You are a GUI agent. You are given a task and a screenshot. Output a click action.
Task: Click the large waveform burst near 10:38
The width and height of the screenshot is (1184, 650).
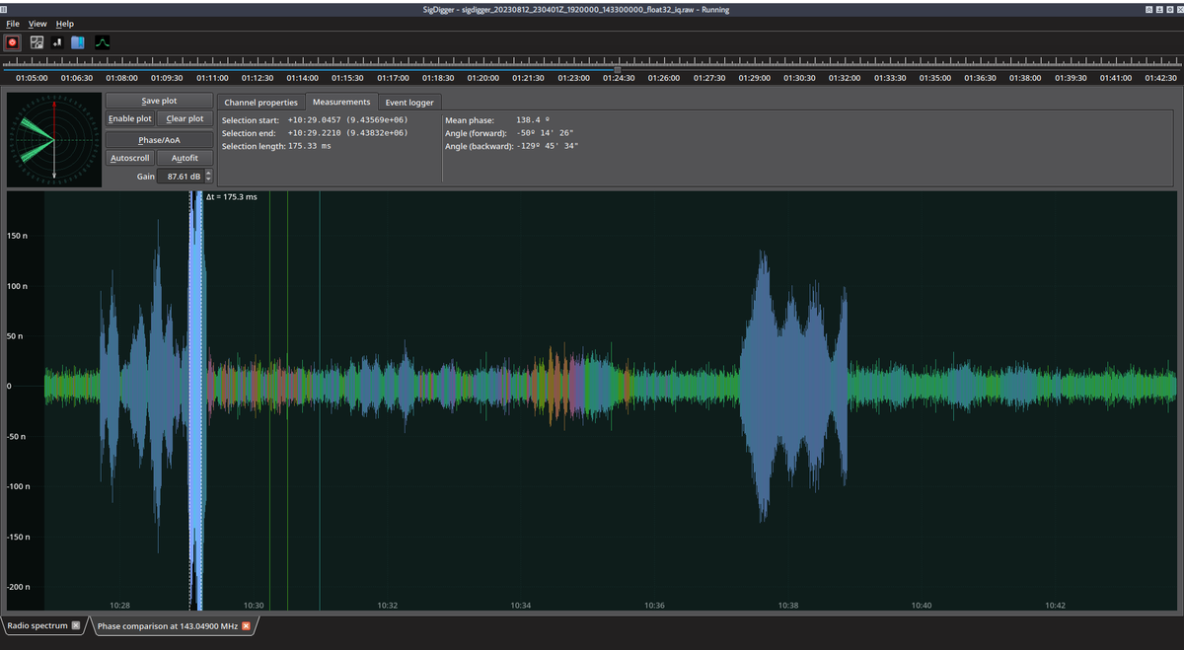[794, 386]
